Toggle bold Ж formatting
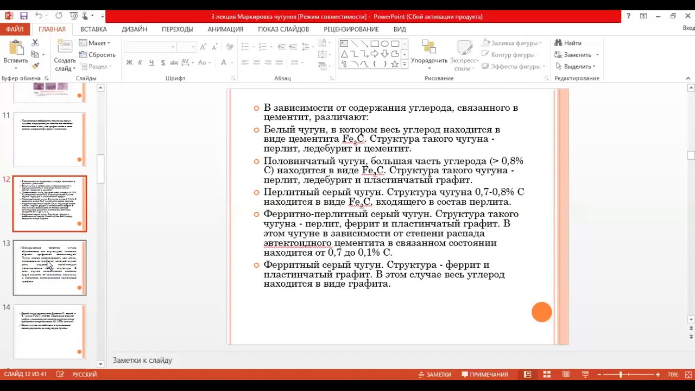695x391 pixels. [x=129, y=63]
